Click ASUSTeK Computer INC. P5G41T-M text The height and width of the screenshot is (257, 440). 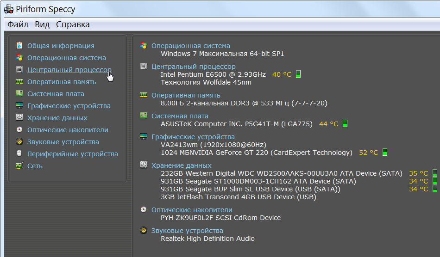(237, 124)
